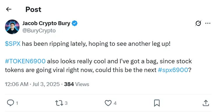Viewport: 214px width, 112px height.
Task: Open the $SPX cashtag link
Action: (x=13, y=44)
